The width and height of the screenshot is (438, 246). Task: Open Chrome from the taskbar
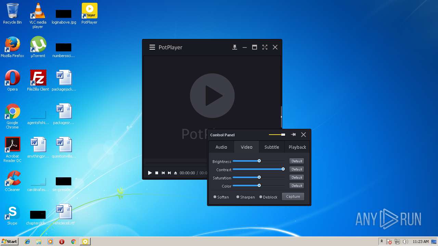[73, 242]
